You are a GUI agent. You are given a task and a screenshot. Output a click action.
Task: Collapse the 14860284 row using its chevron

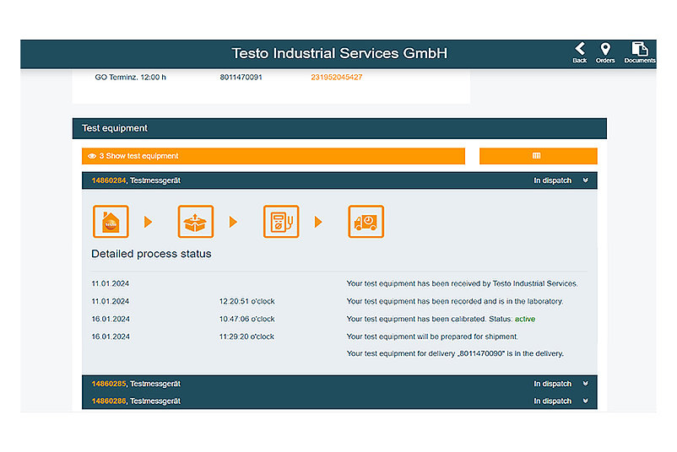(586, 180)
